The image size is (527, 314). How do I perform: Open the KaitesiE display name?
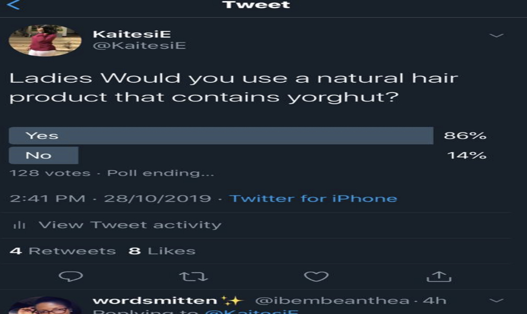(131, 34)
